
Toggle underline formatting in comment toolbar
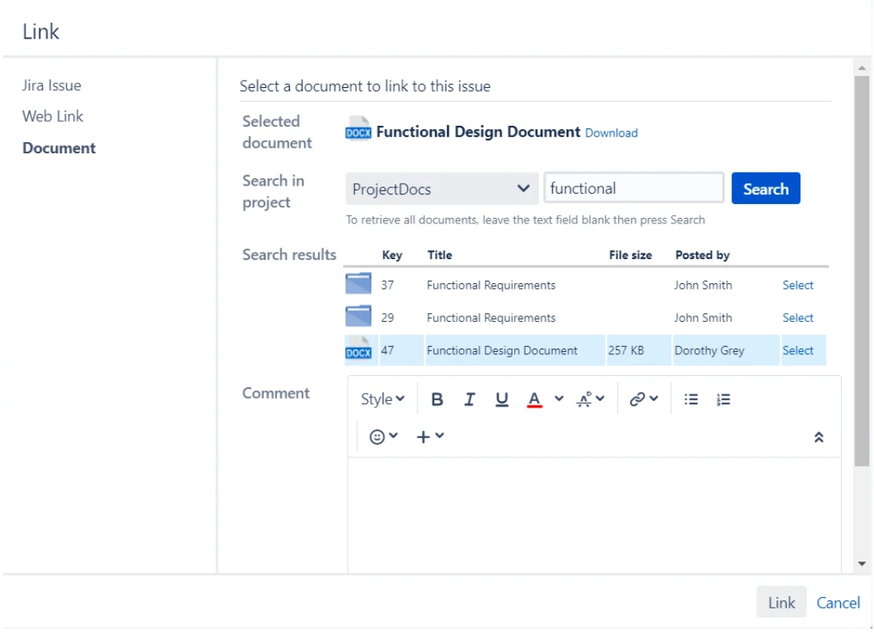coord(501,399)
